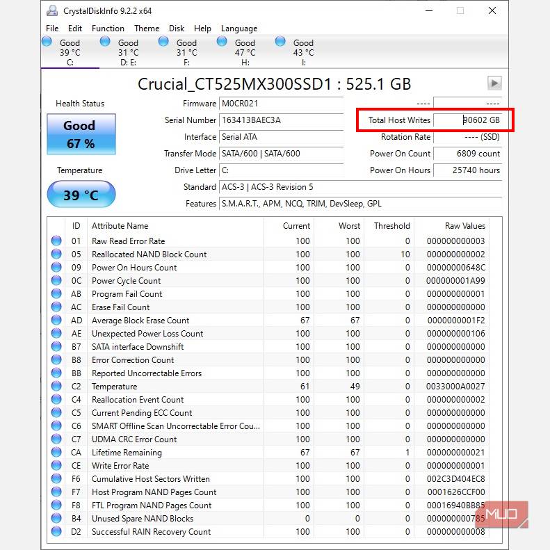550x550 pixels.
Task: Click status icon for Write Error Rate
Action: coord(56,465)
